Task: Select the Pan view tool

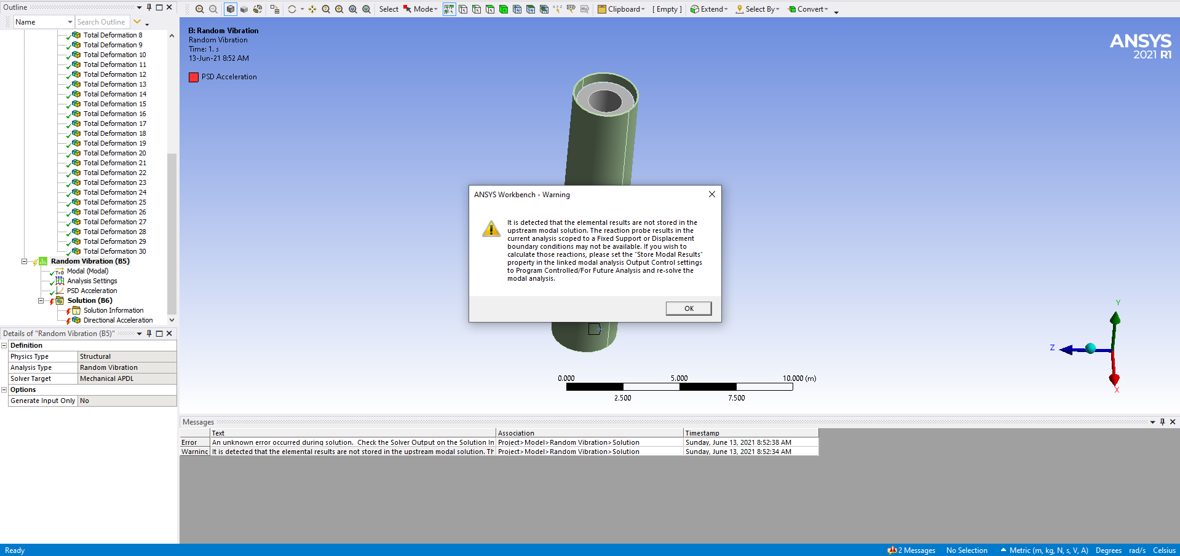Action: coord(312,9)
